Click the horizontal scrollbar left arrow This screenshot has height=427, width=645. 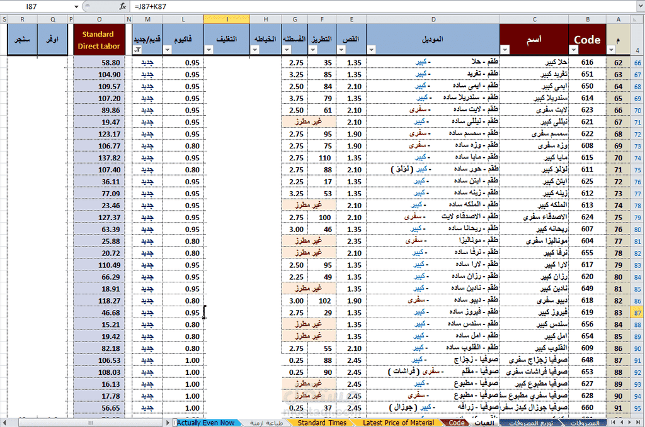4,423
